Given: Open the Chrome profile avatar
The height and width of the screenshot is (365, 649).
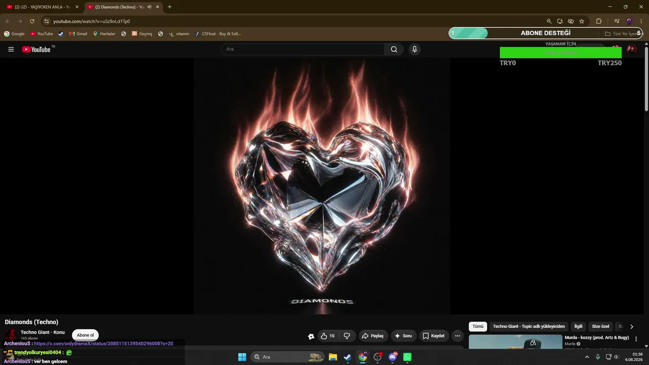Looking at the screenshot, I should pos(629,21).
